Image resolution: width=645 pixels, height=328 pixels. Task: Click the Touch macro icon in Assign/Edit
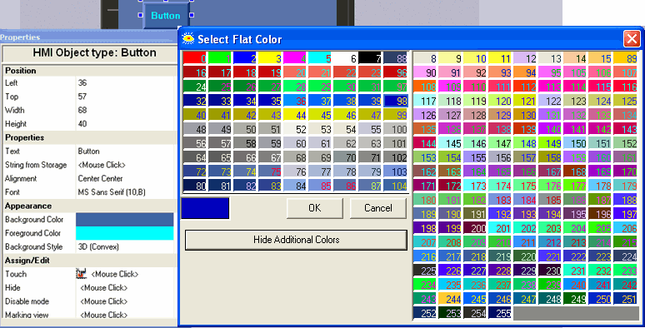82,274
